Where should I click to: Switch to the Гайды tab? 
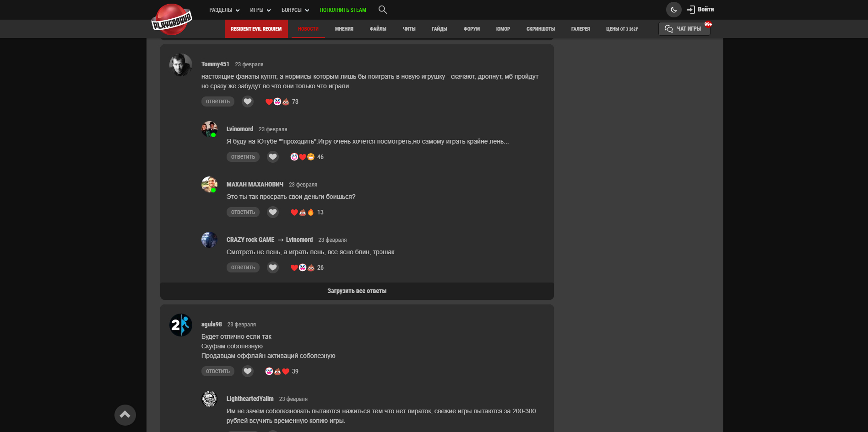point(439,29)
